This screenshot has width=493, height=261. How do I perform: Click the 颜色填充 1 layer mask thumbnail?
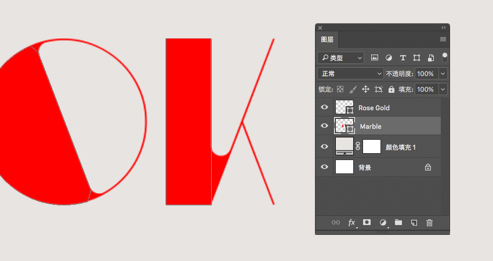[x=372, y=147]
